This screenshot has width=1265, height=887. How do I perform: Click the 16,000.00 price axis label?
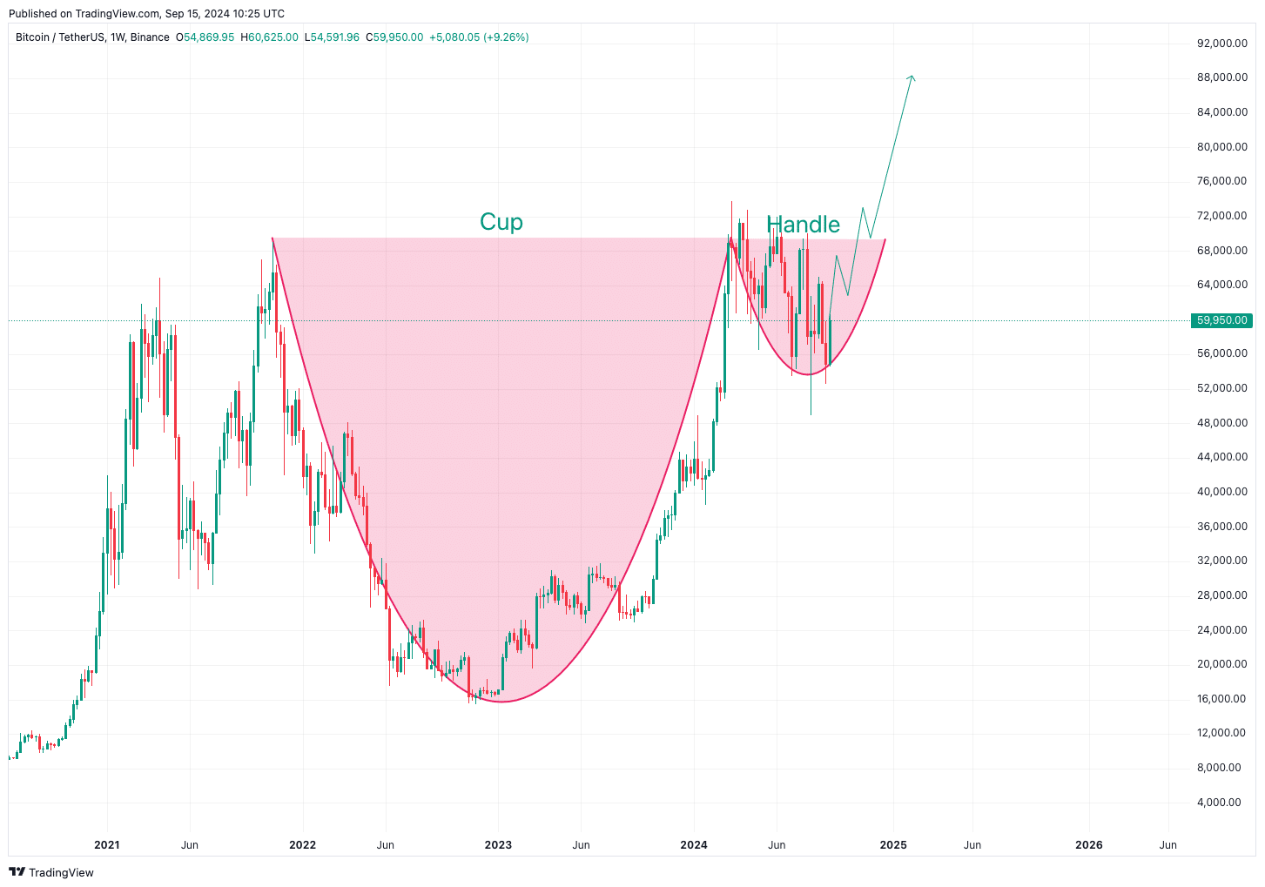pos(1222,699)
